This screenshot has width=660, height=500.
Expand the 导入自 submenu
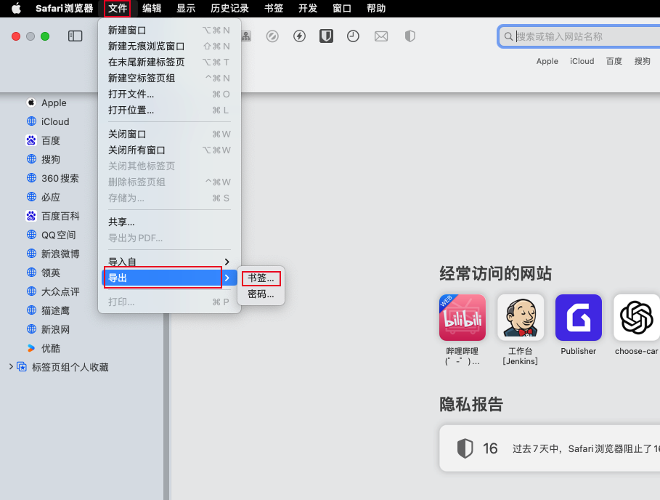[168, 262]
